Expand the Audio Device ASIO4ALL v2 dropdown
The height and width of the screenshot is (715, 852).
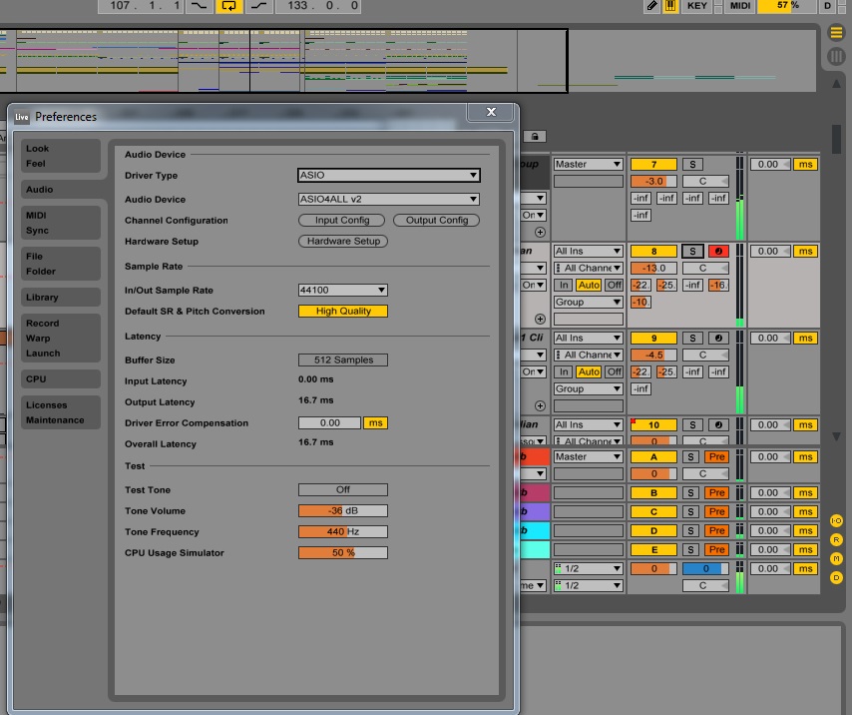point(389,200)
